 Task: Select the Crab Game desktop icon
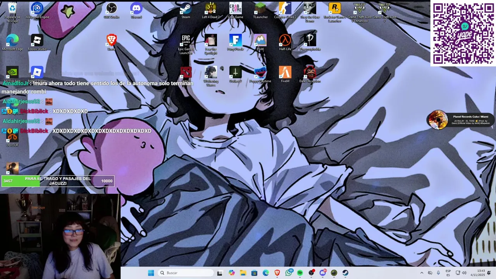[236, 11]
